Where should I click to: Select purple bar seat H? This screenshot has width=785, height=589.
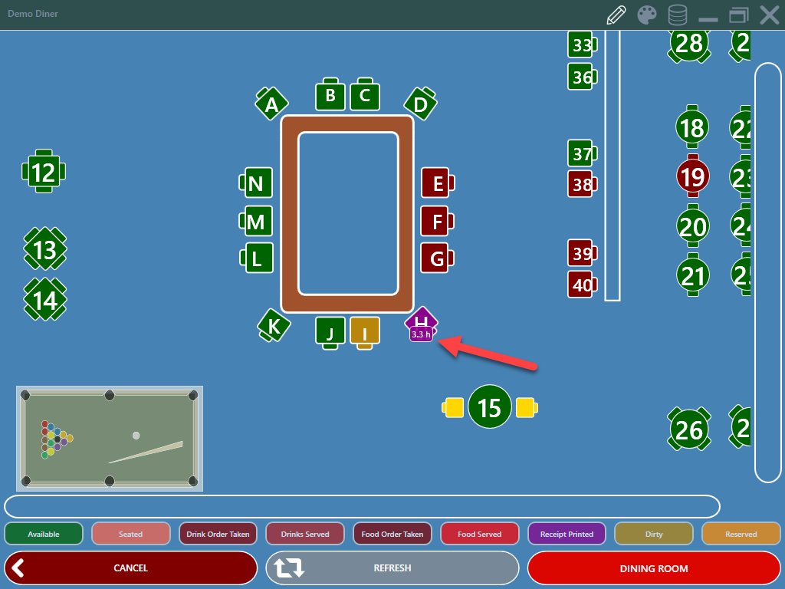click(422, 322)
